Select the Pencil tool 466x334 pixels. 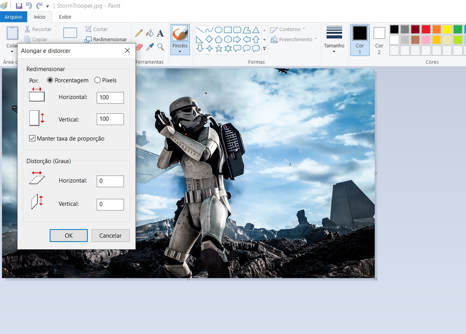click(x=139, y=33)
